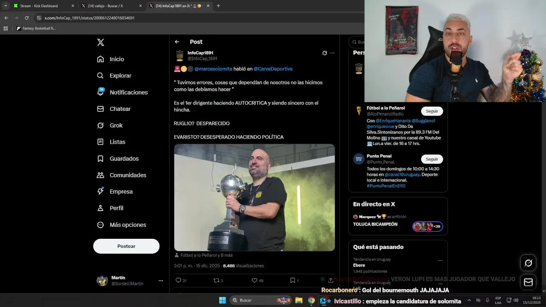Viewport: 546px width, 307px height.
Task: Click the Postear button
Action: [x=126, y=246]
